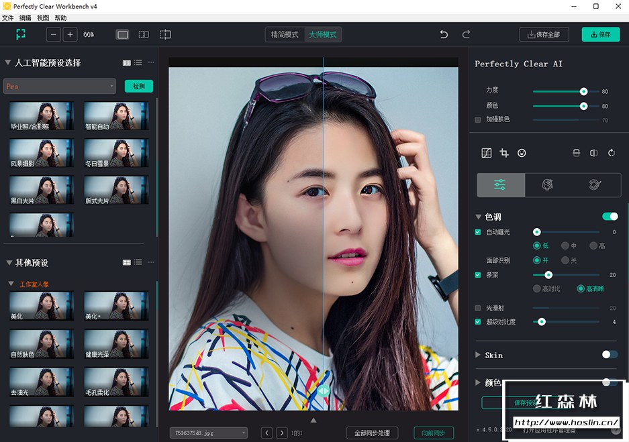Switch 其他预设 to list view
629x442 pixels.
pos(138,262)
